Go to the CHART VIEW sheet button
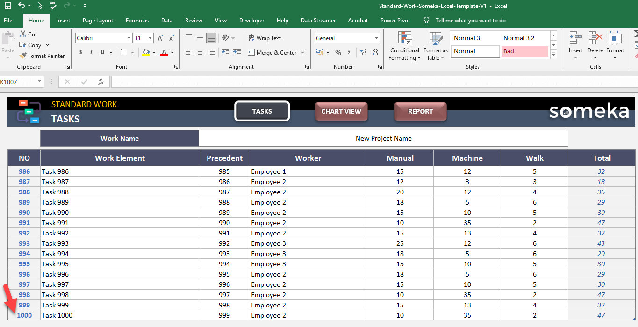Image resolution: width=638 pixels, height=327 pixels. tap(341, 111)
